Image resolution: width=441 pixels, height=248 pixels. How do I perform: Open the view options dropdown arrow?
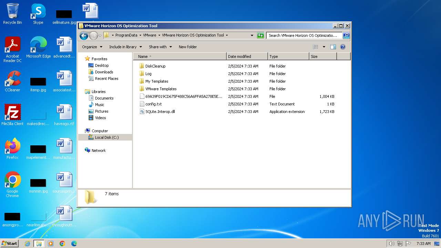[324, 47]
